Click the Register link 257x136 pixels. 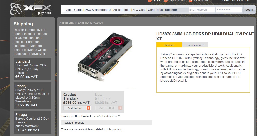point(171,10)
